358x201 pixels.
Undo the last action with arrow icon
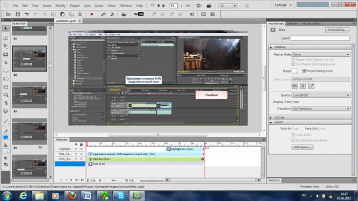tap(27, 14)
